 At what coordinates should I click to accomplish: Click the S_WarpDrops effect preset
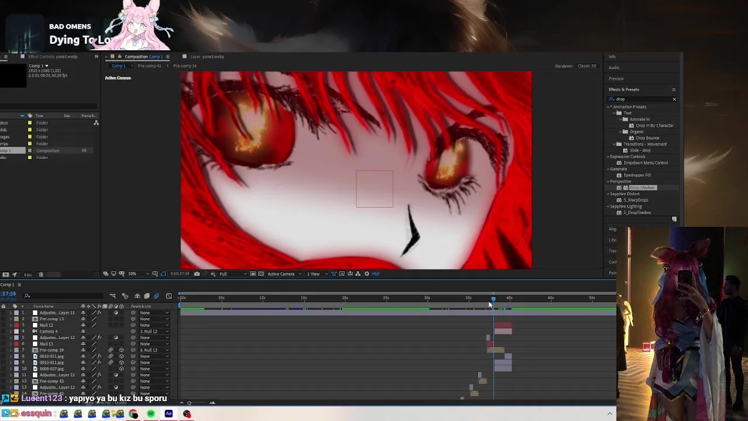[x=636, y=200]
